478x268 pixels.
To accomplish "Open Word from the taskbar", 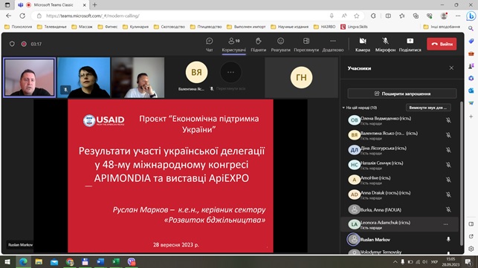I will tap(100, 262).
